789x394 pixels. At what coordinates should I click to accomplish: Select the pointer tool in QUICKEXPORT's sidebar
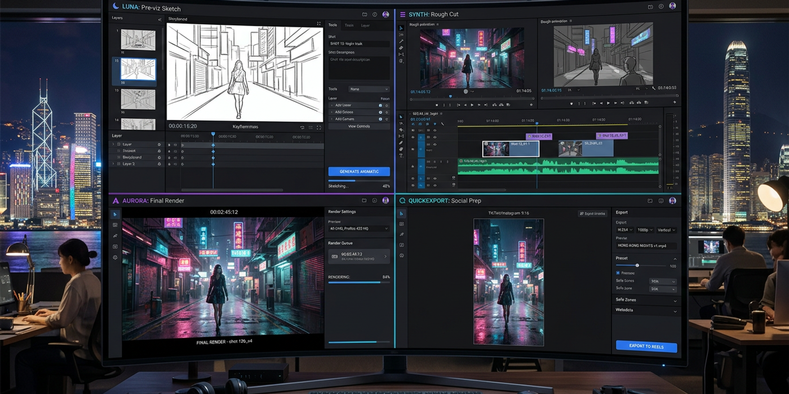[x=402, y=214]
